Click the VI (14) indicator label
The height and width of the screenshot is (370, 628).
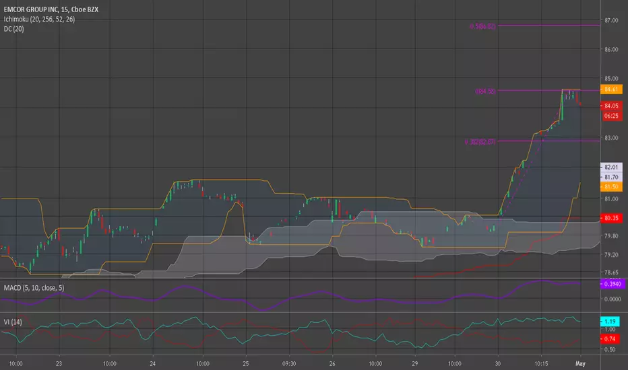click(x=13, y=322)
